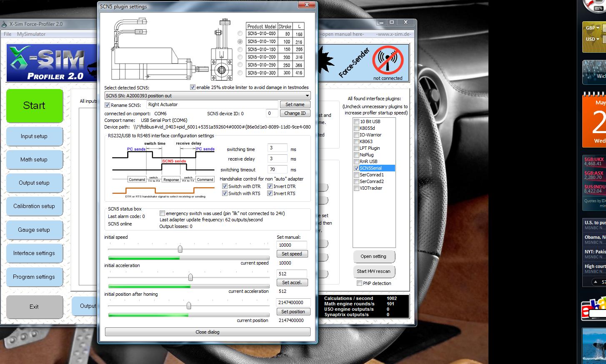Toggle the 25% stroke limiter checkbox
The width and height of the screenshot is (606, 364).
tap(193, 87)
